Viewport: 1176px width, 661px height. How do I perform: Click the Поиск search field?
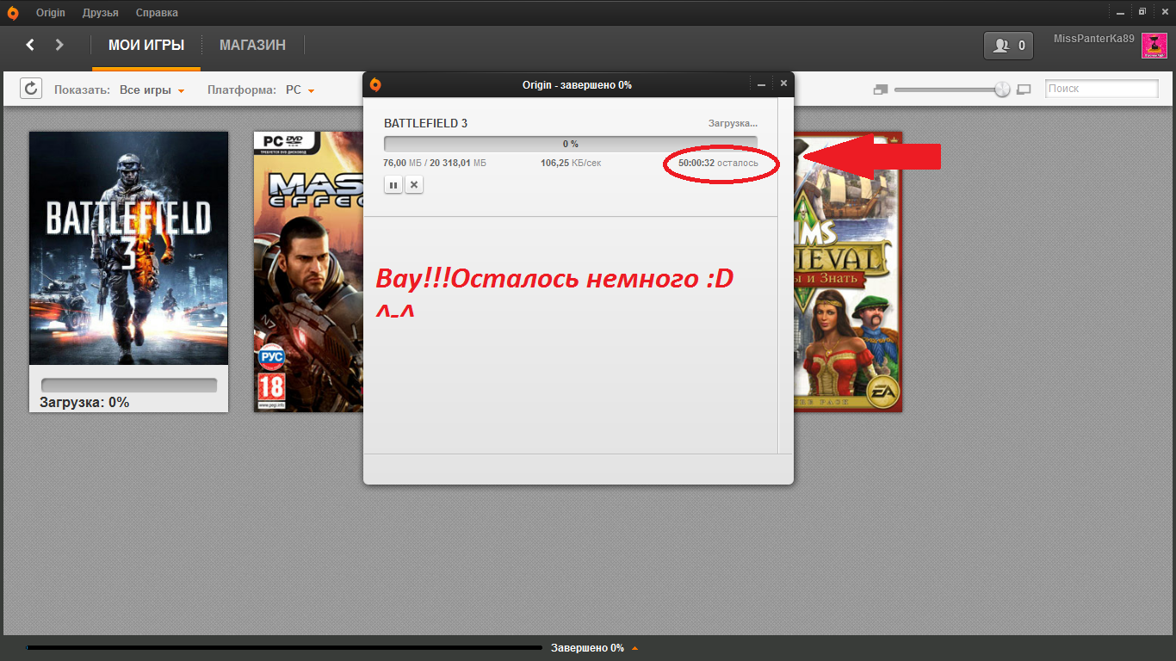coord(1102,89)
